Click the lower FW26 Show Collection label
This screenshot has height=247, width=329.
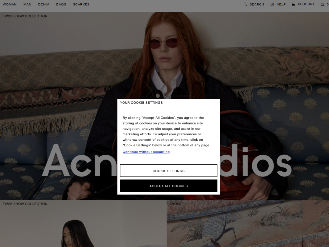(25, 204)
